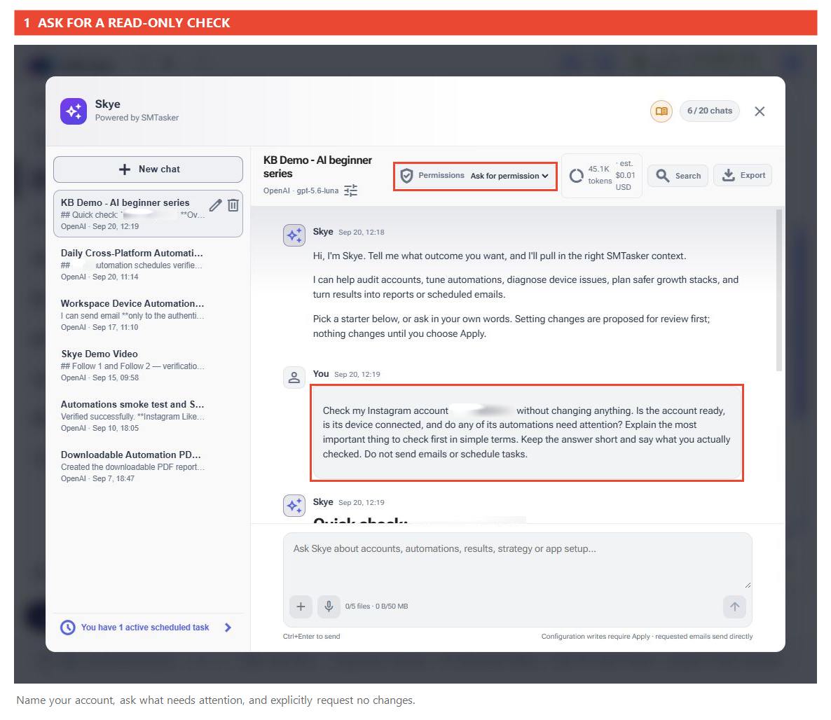
Task: Export the conversation
Action: pyautogui.click(x=743, y=175)
